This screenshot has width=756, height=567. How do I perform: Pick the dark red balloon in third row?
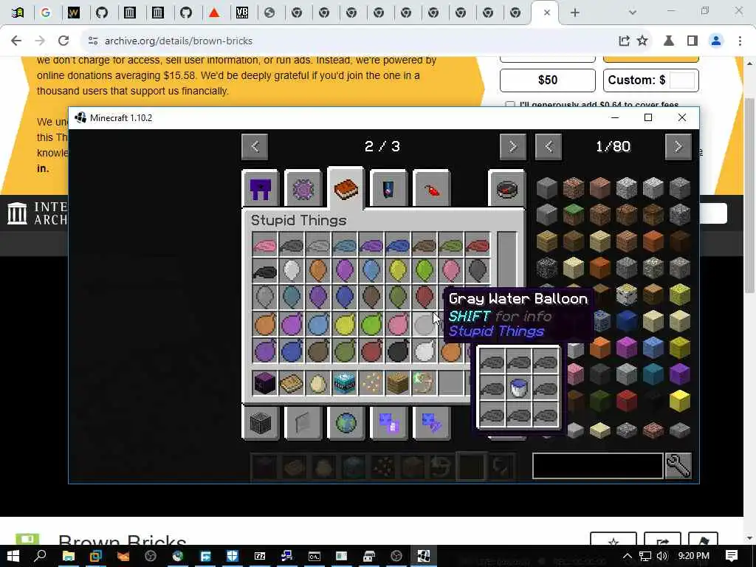(425, 297)
